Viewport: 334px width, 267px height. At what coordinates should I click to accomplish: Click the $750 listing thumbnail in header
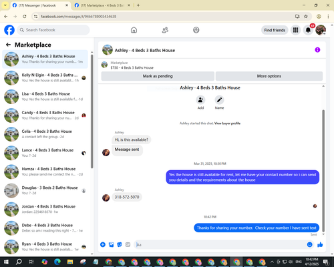104,65
